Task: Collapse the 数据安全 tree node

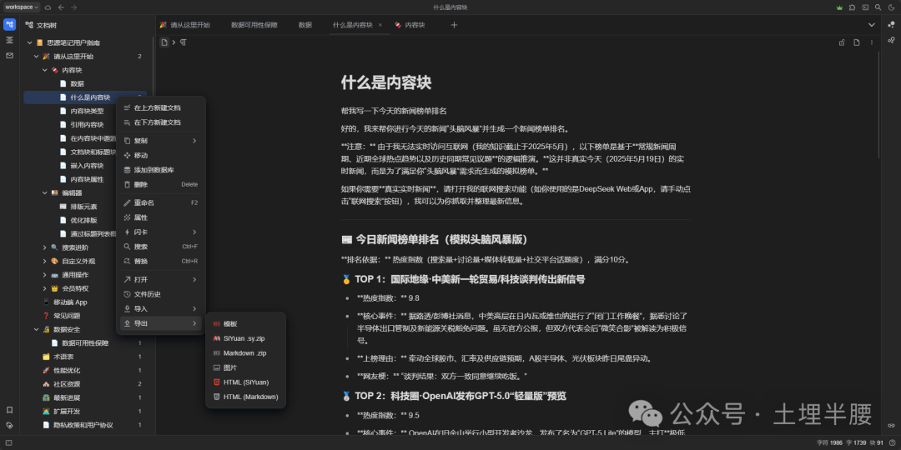Action: 36,329
